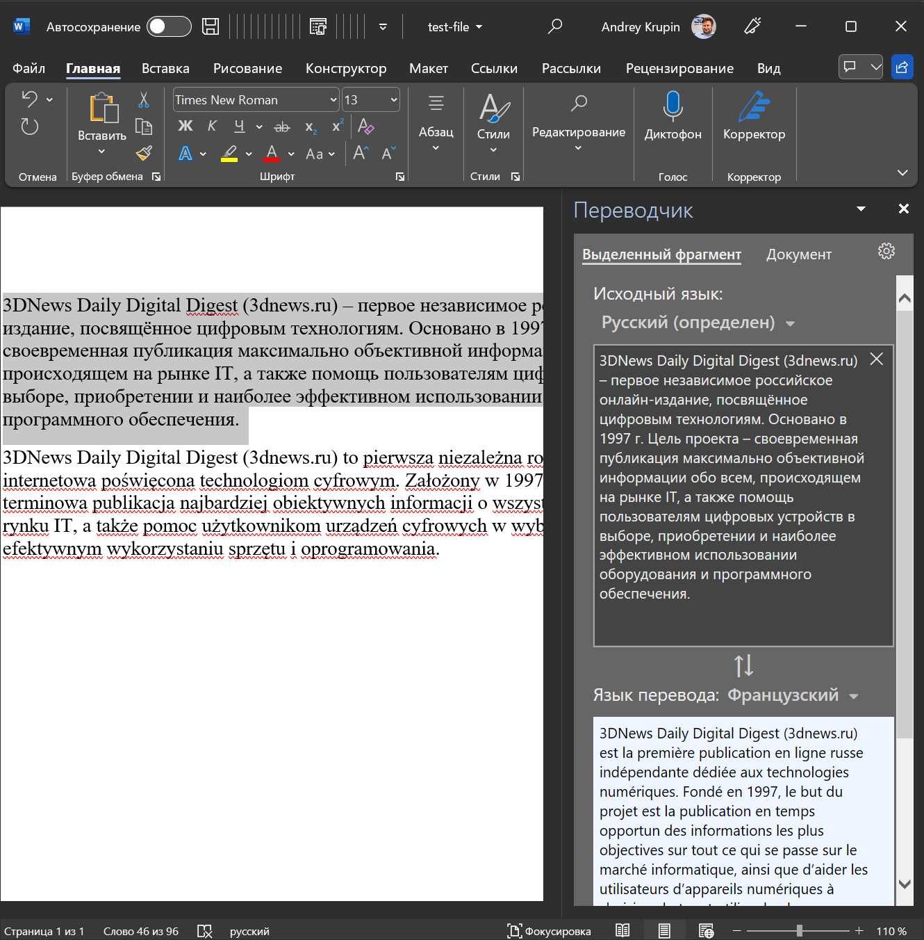The image size is (924, 940).
Task: Click the translator pane scrollbar down arrow
Action: click(x=905, y=884)
